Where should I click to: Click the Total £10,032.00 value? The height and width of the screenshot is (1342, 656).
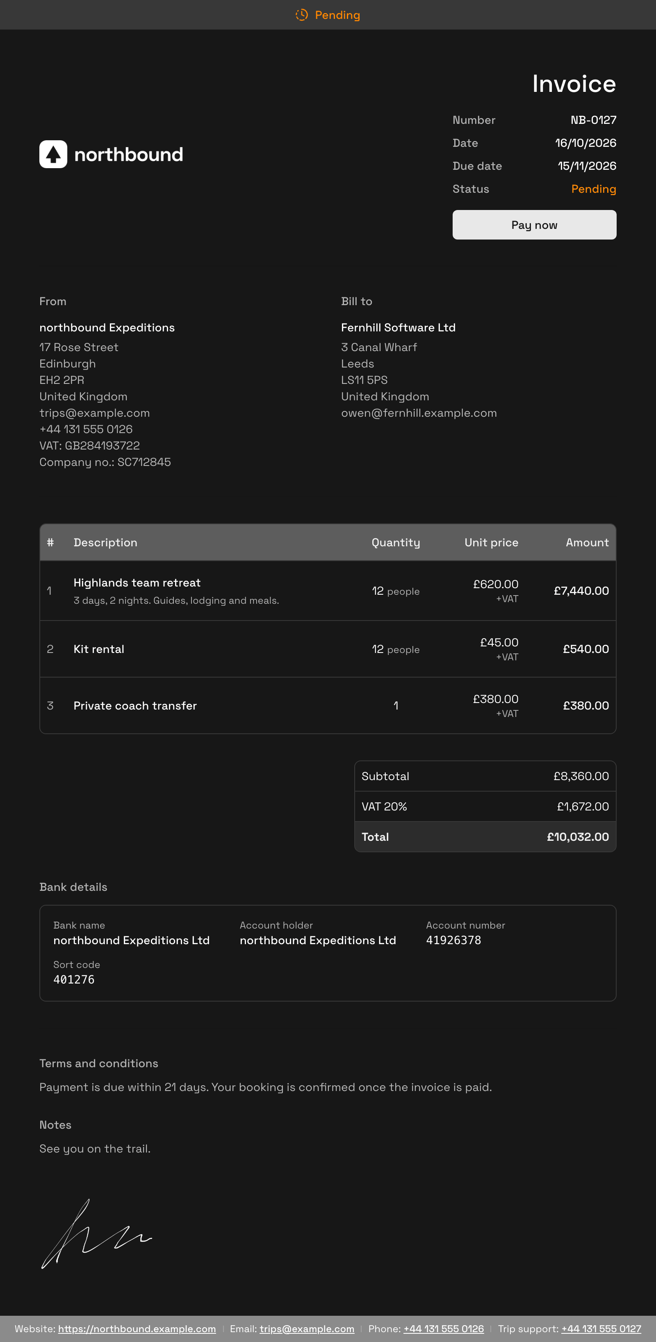[x=578, y=837]
